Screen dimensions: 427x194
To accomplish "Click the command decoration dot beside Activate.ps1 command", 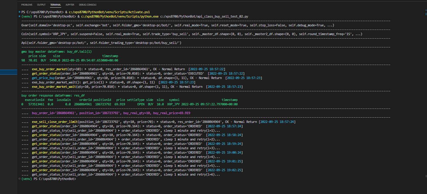I will (19, 12).
